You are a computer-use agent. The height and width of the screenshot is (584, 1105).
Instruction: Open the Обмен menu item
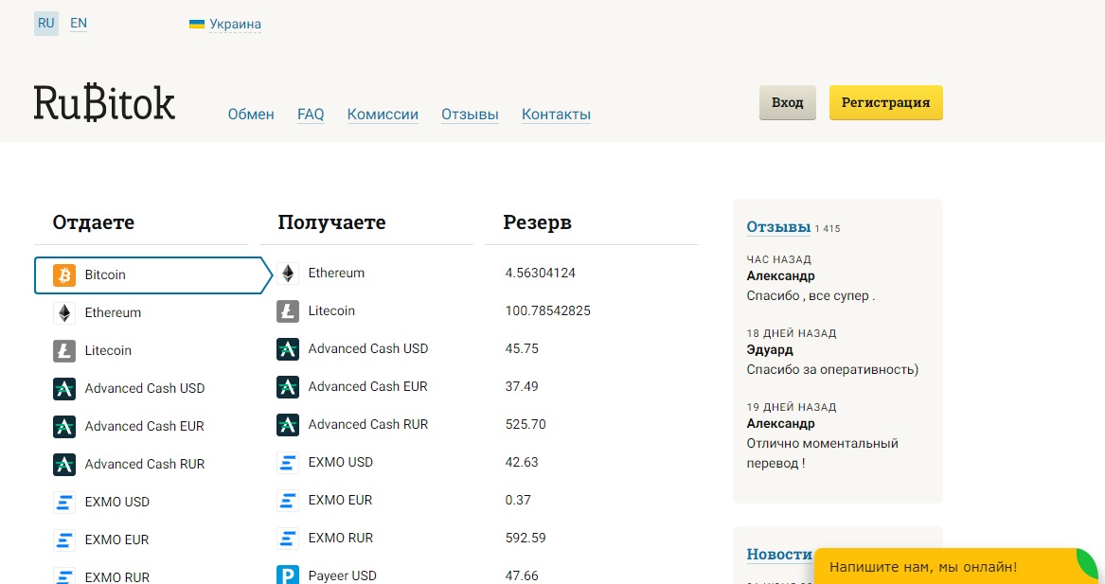click(x=251, y=115)
